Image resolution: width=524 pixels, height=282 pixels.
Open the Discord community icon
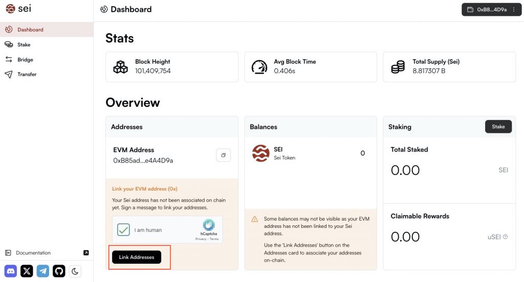point(11,271)
